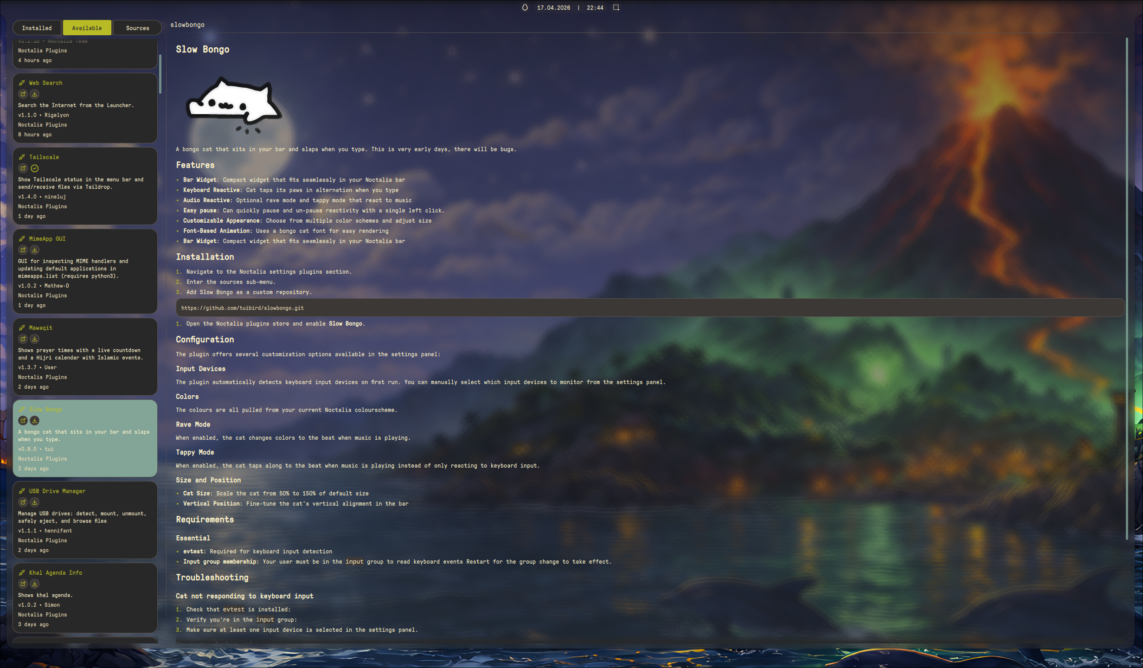Click the installed checkmark icon on Tailscale
The height and width of the screenshot is (668, 1143).
[x=35, y=168]
